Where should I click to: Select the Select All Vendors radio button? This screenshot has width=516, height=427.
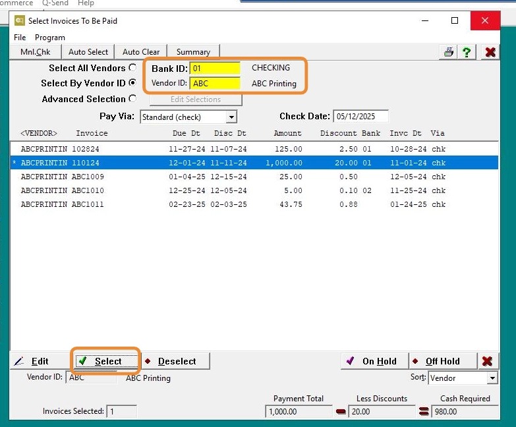click(132, 67)
